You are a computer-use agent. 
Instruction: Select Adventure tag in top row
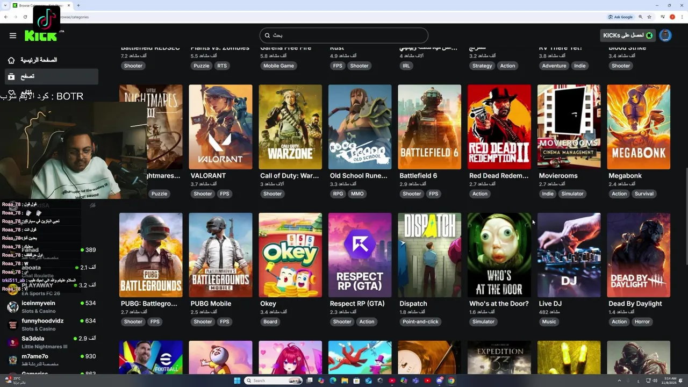[x=554, y=66]
